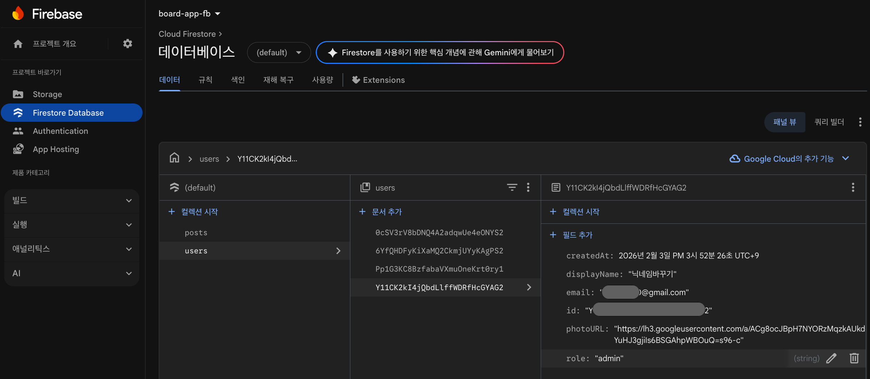The image size is (870, 379).
Task: Click 프로젝트 개요 label
Action: [x=54, y=44]
